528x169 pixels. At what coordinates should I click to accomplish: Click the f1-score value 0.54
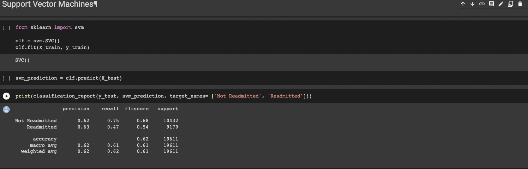coord(143,127)
